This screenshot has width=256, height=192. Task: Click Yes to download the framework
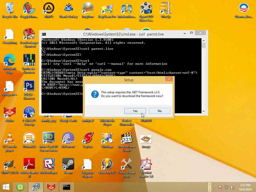click(x=135, y=111)
